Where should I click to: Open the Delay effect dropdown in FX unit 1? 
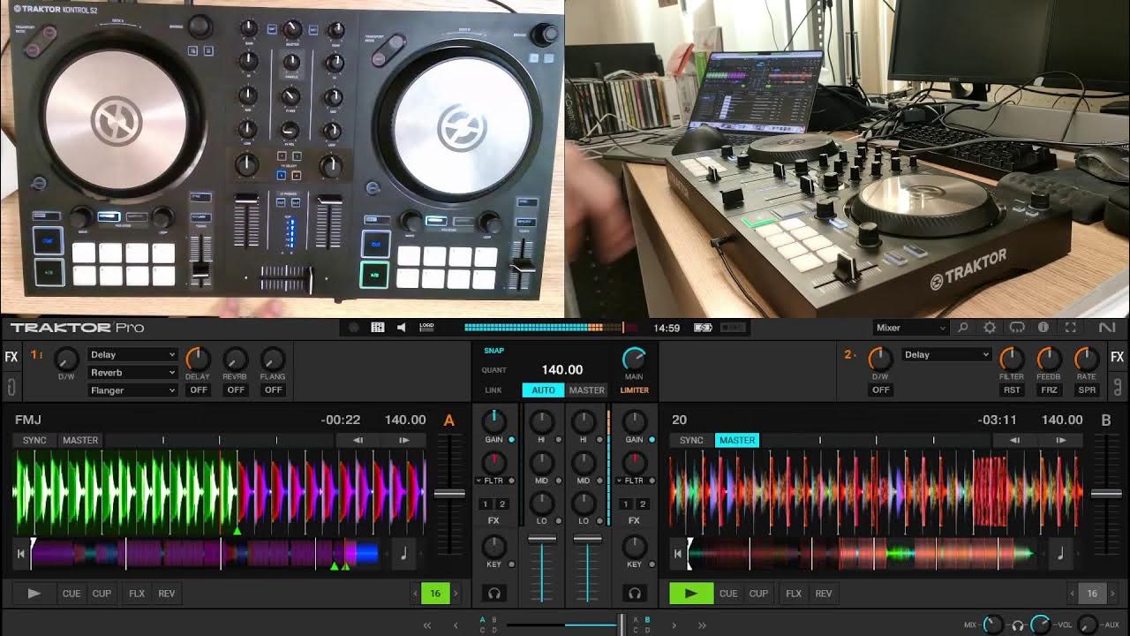tap(132, 354)
